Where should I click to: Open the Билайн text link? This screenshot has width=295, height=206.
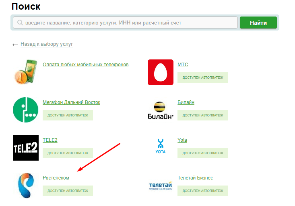186,102
